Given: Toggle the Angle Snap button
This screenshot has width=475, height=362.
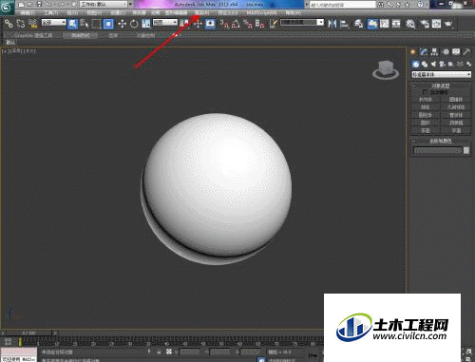Looking at the screenshot, I should (236, 24).
